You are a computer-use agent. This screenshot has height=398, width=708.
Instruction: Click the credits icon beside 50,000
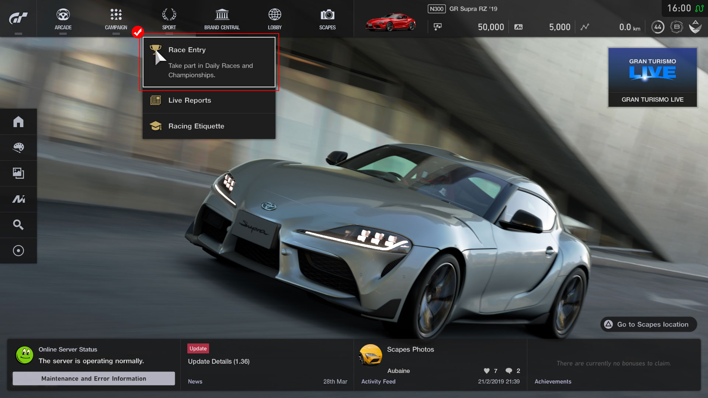[438, 27]
